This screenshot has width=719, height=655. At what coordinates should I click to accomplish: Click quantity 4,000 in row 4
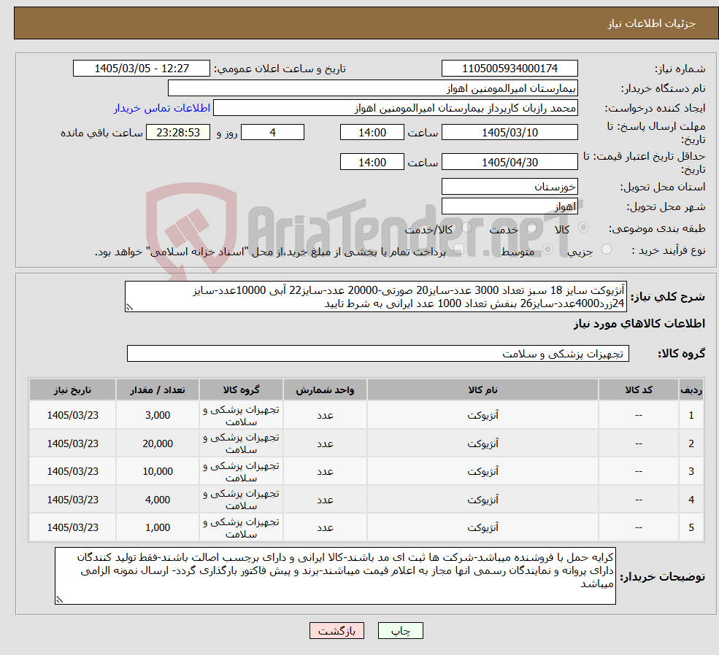(157, 500)
